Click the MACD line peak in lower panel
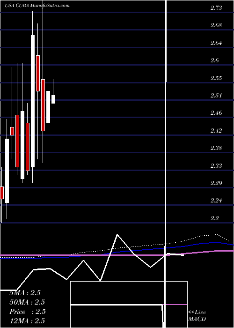The height and width of the screenshot is (328, 234). (117, 234)
